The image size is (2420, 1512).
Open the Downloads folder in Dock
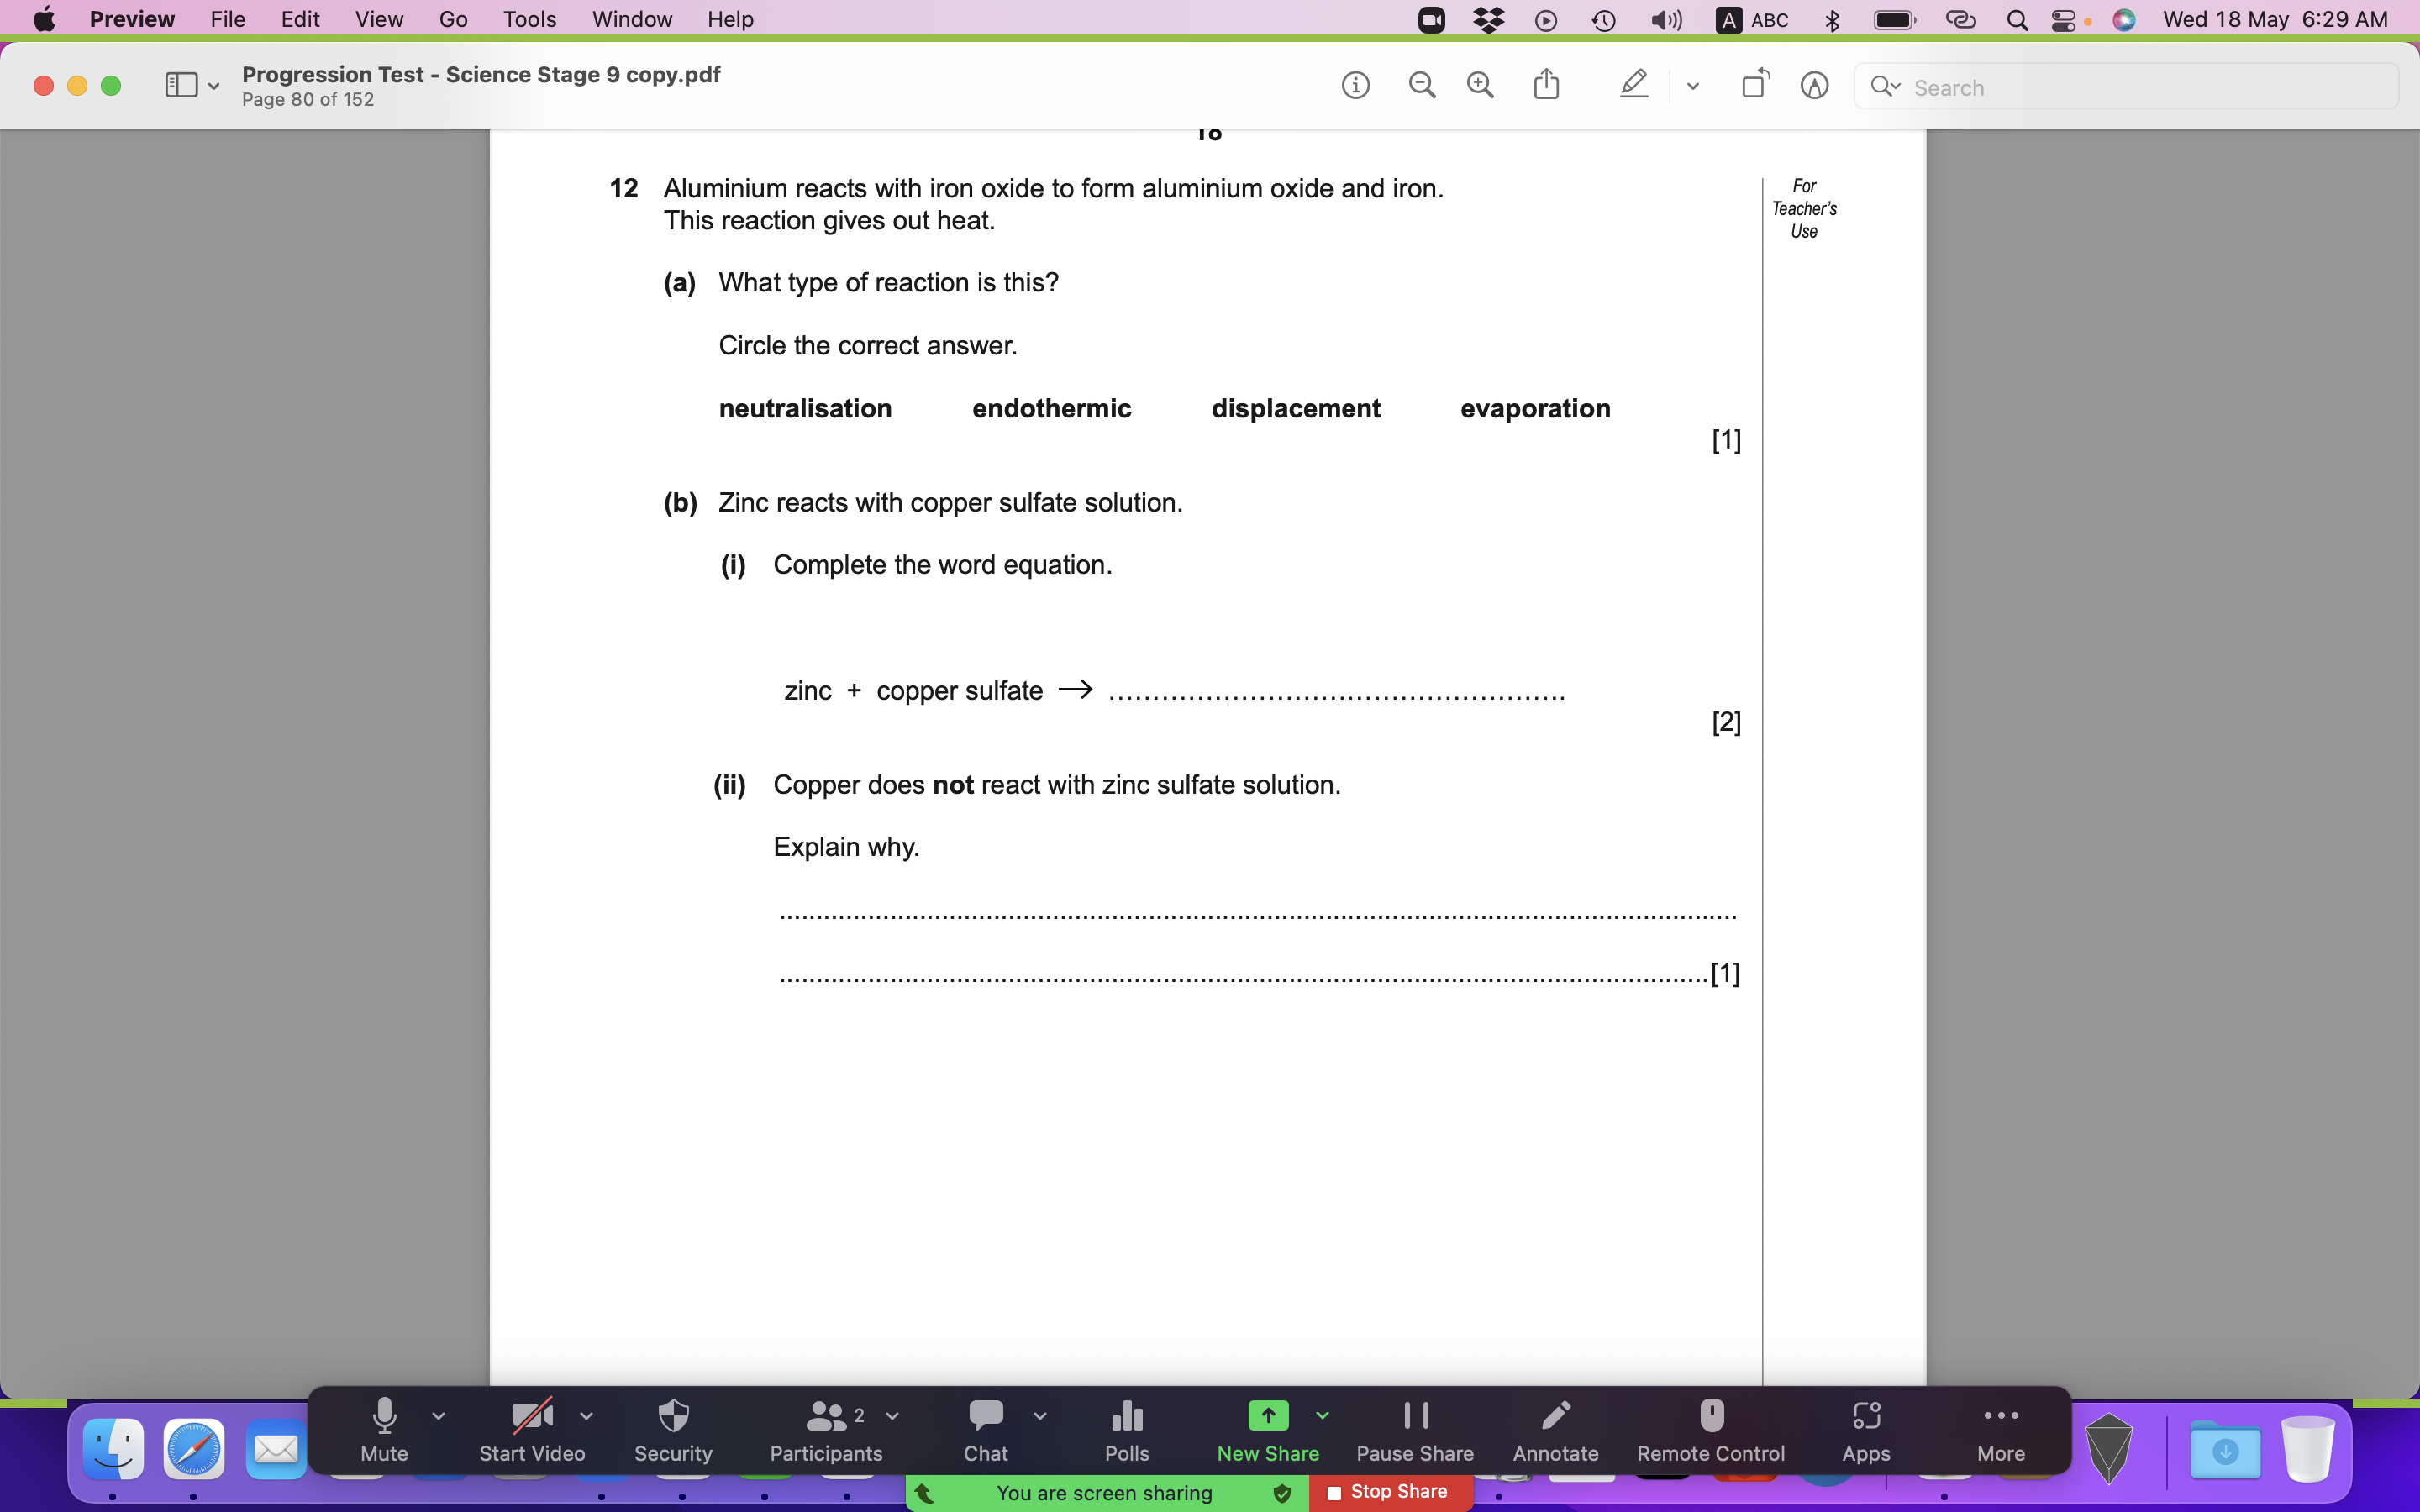click(x=2225, y=1449)
